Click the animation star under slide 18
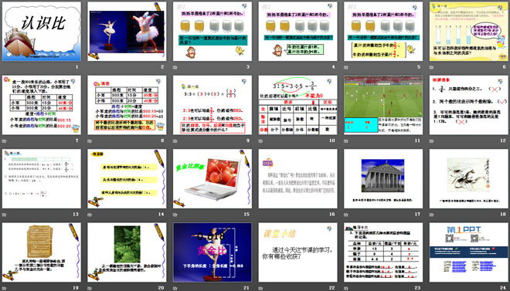Image resolution: width=510 pixels, height=291 pixels. pos(432,215)
